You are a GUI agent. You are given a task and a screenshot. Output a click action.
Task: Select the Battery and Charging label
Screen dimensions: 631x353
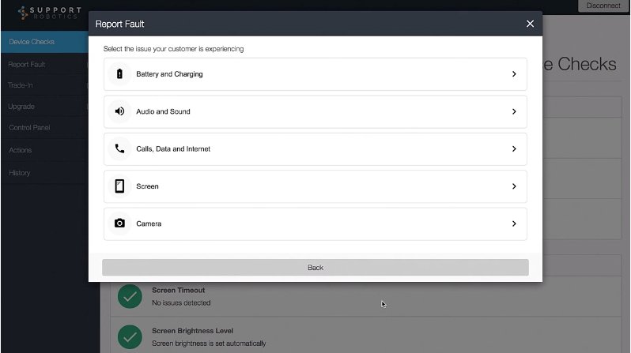169,74
